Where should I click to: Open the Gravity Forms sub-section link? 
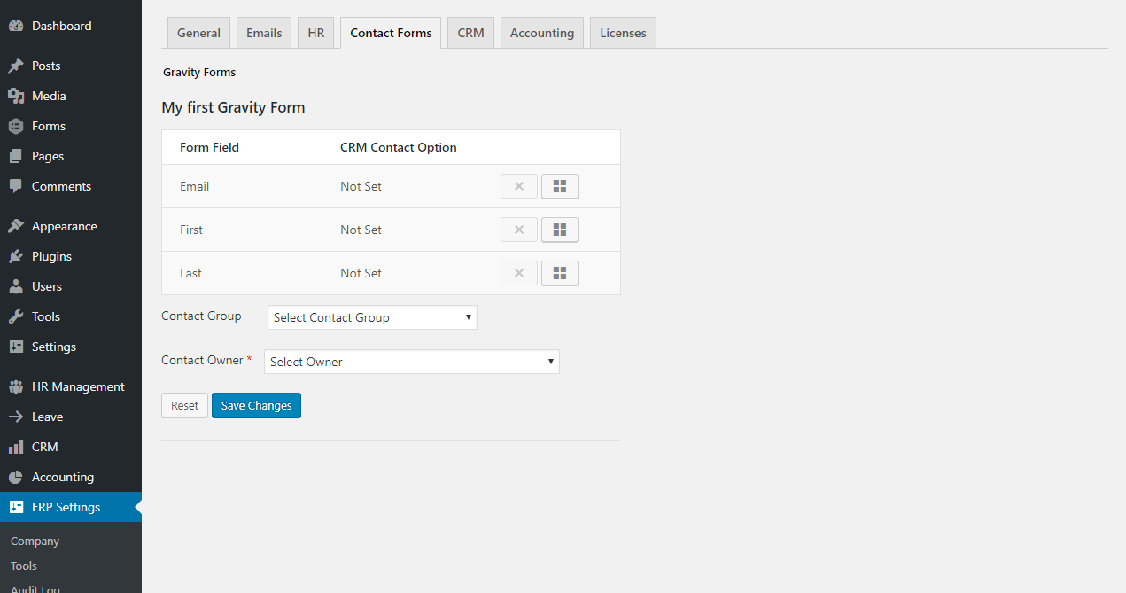(199, 72)
